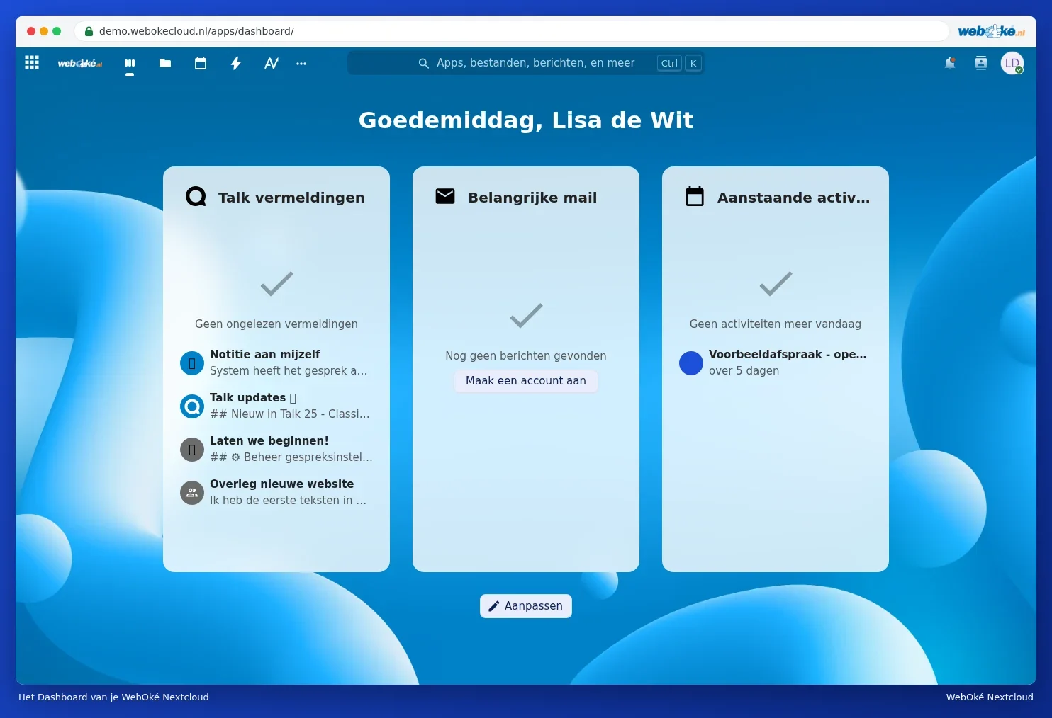Screen dimensions: 1052x718
Task: Click the 'Belangrijke mail' widget title
Action: click(x=532, y=198)
